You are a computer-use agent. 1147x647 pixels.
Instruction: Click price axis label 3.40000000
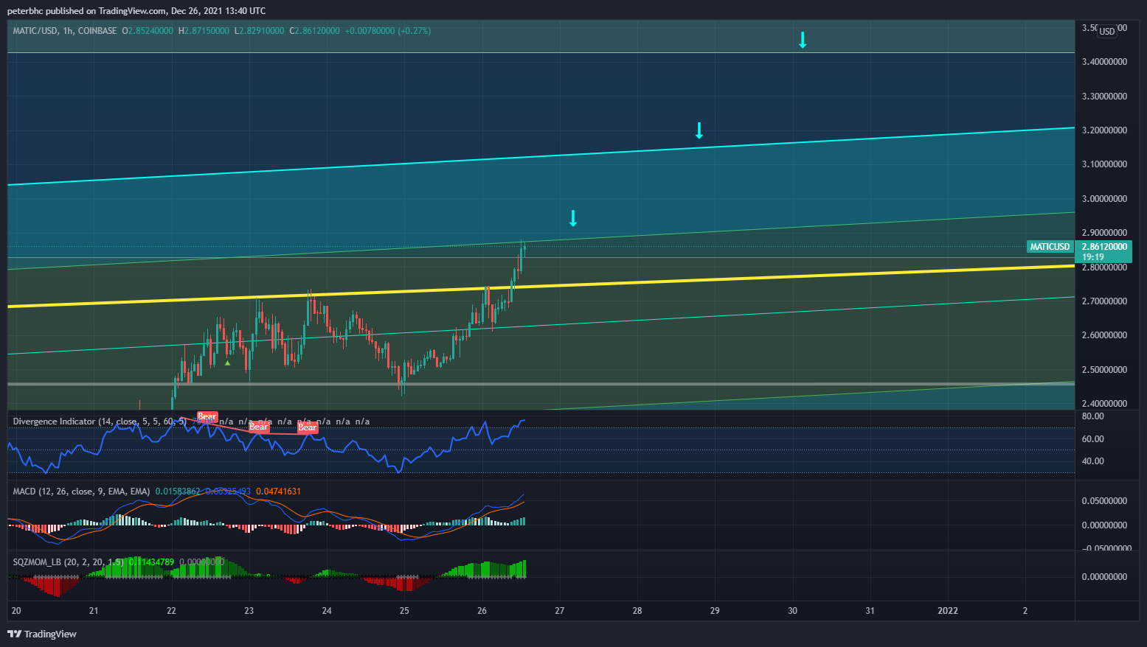(x=1104, y=62)
